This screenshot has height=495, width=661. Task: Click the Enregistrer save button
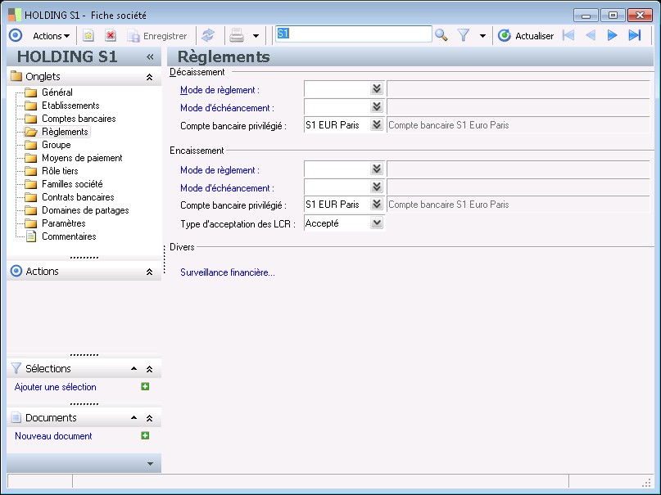point(157,36)
